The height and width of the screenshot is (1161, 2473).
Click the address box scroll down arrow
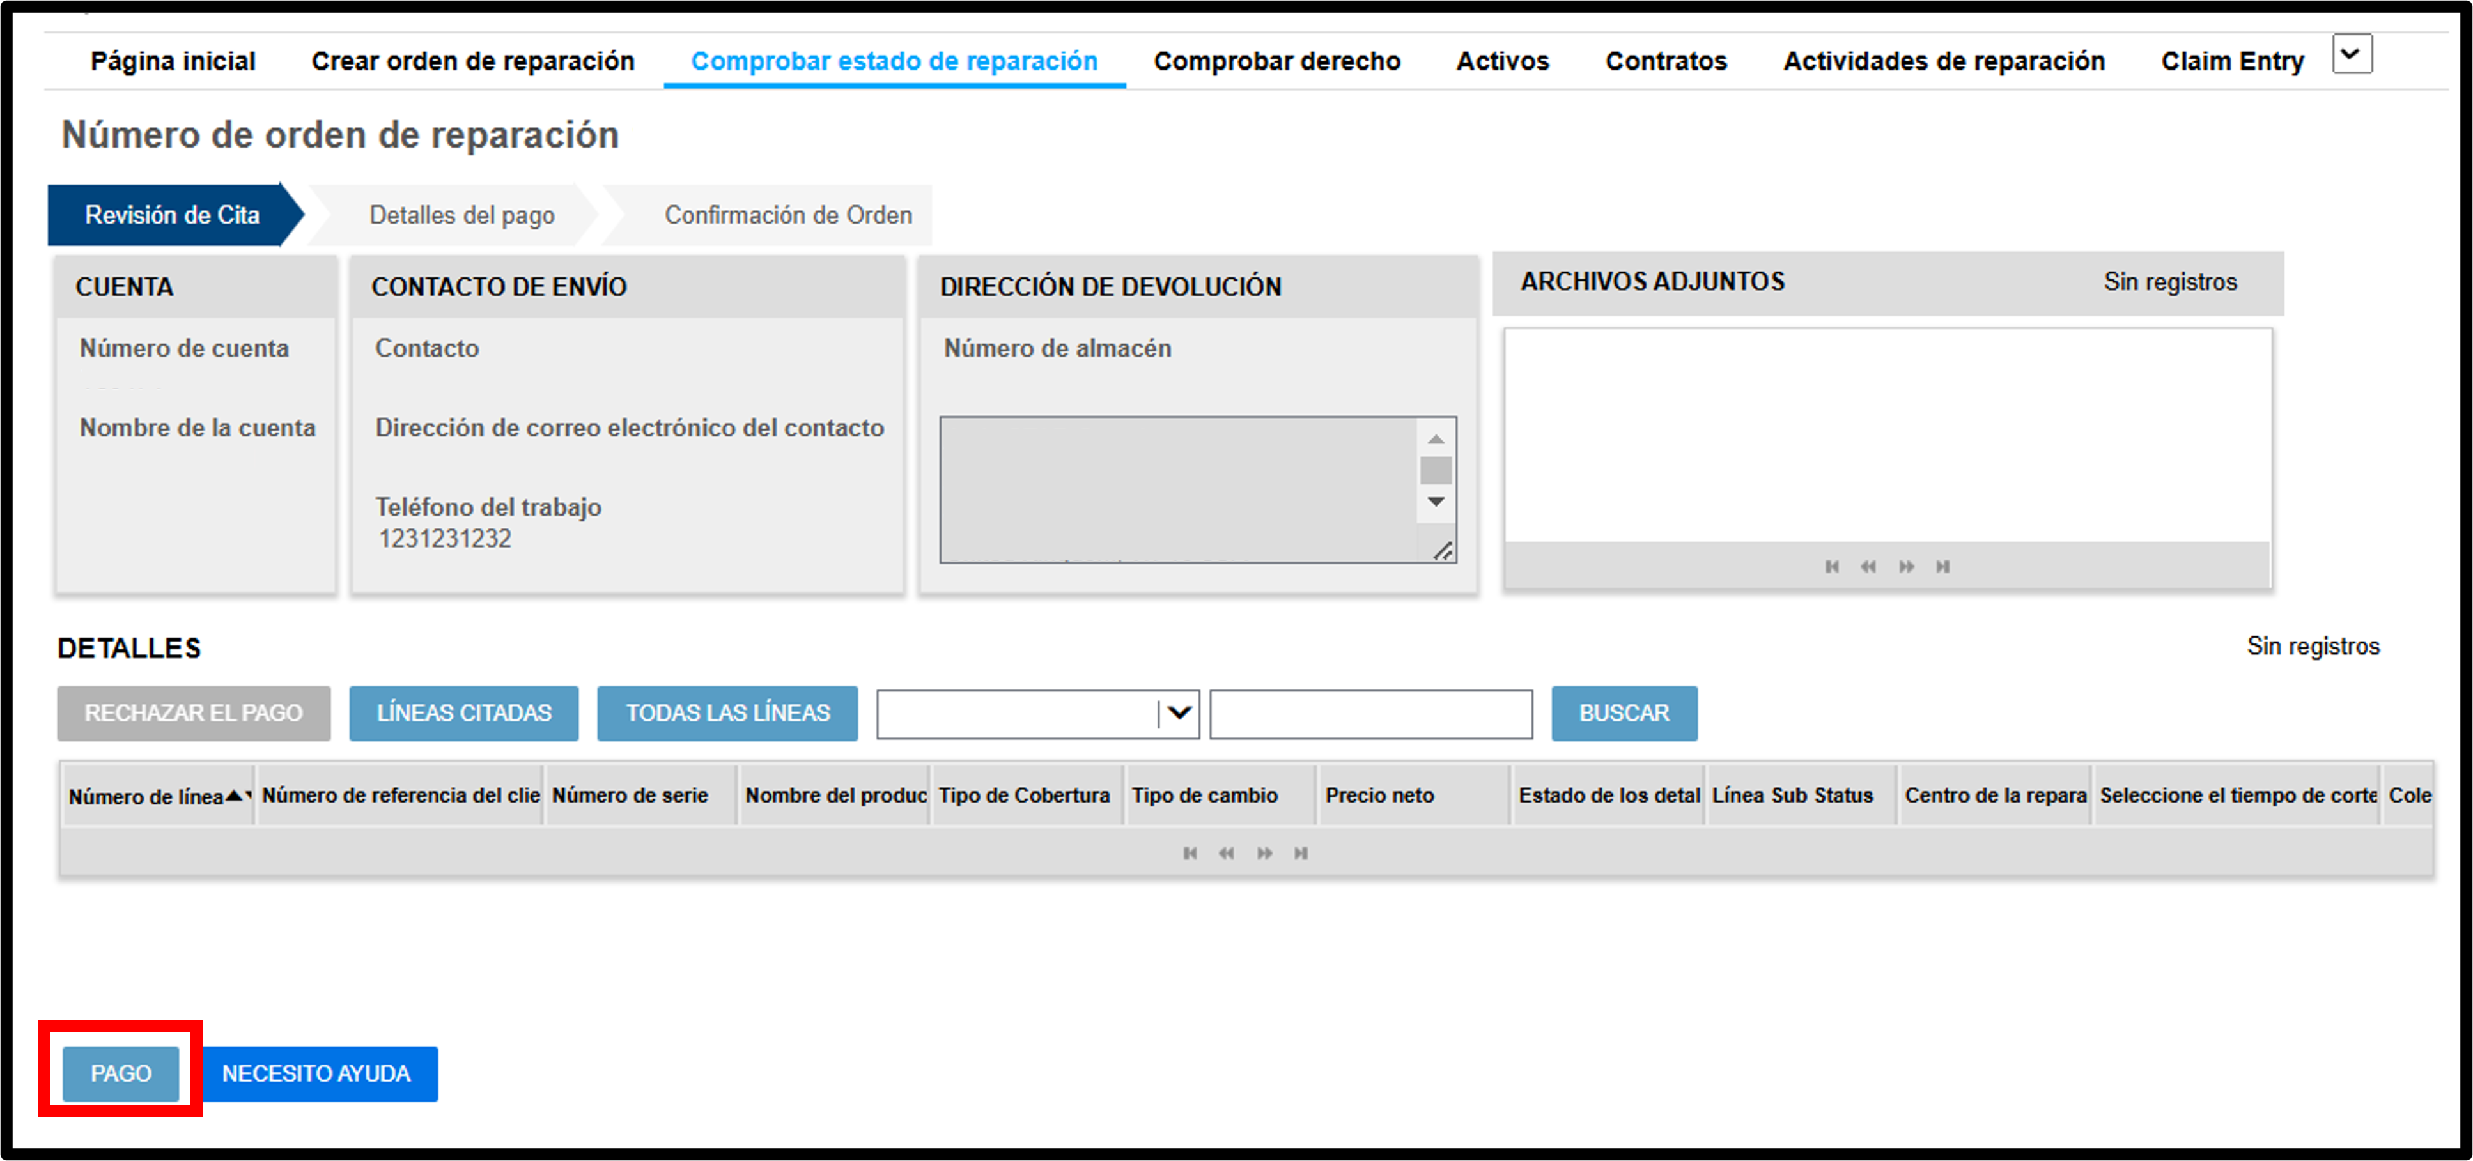click(x=1436, y=502)
